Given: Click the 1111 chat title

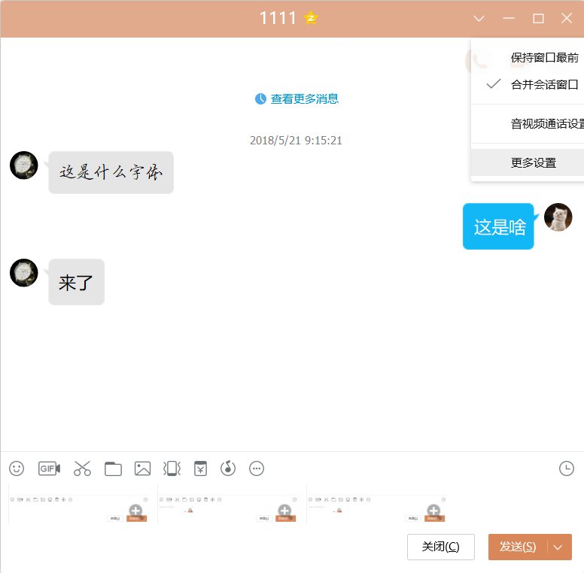Looking at the screenshot, I should tap(278, 18).
